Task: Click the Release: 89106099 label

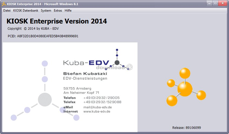Action: click(187, 128)
